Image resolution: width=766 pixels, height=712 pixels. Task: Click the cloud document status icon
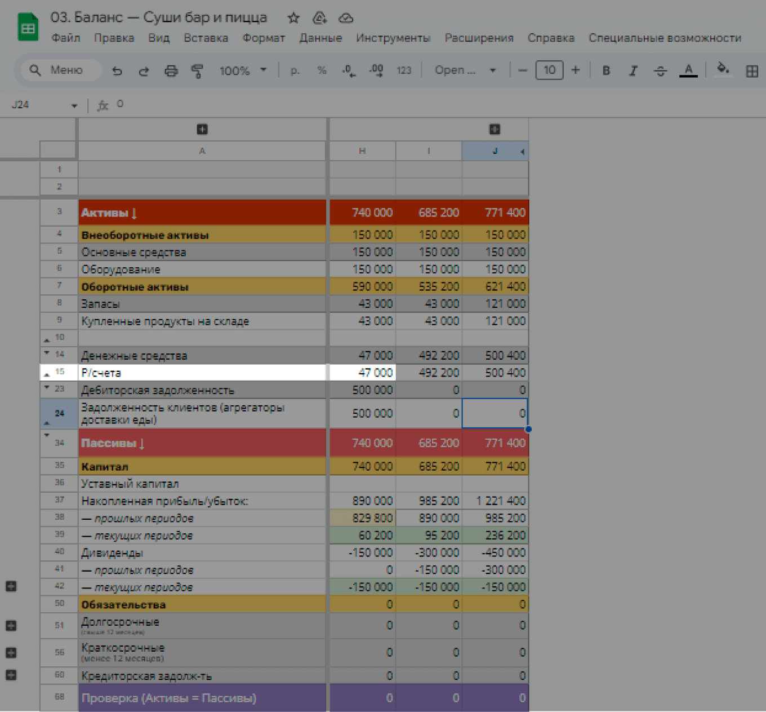pyautogui.click(x=346, y=18)
